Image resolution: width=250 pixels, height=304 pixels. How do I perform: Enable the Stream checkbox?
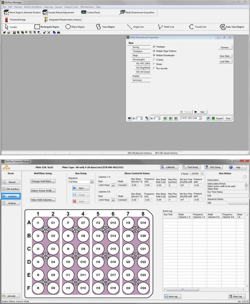coord(154,64)
